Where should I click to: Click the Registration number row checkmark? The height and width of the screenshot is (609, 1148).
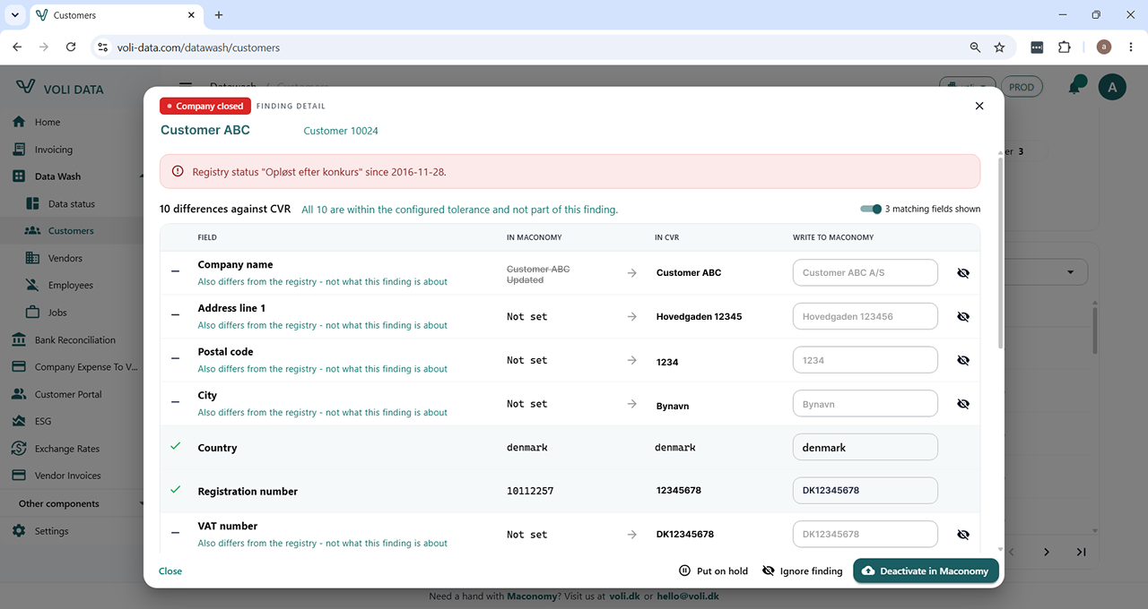point(176,490)
